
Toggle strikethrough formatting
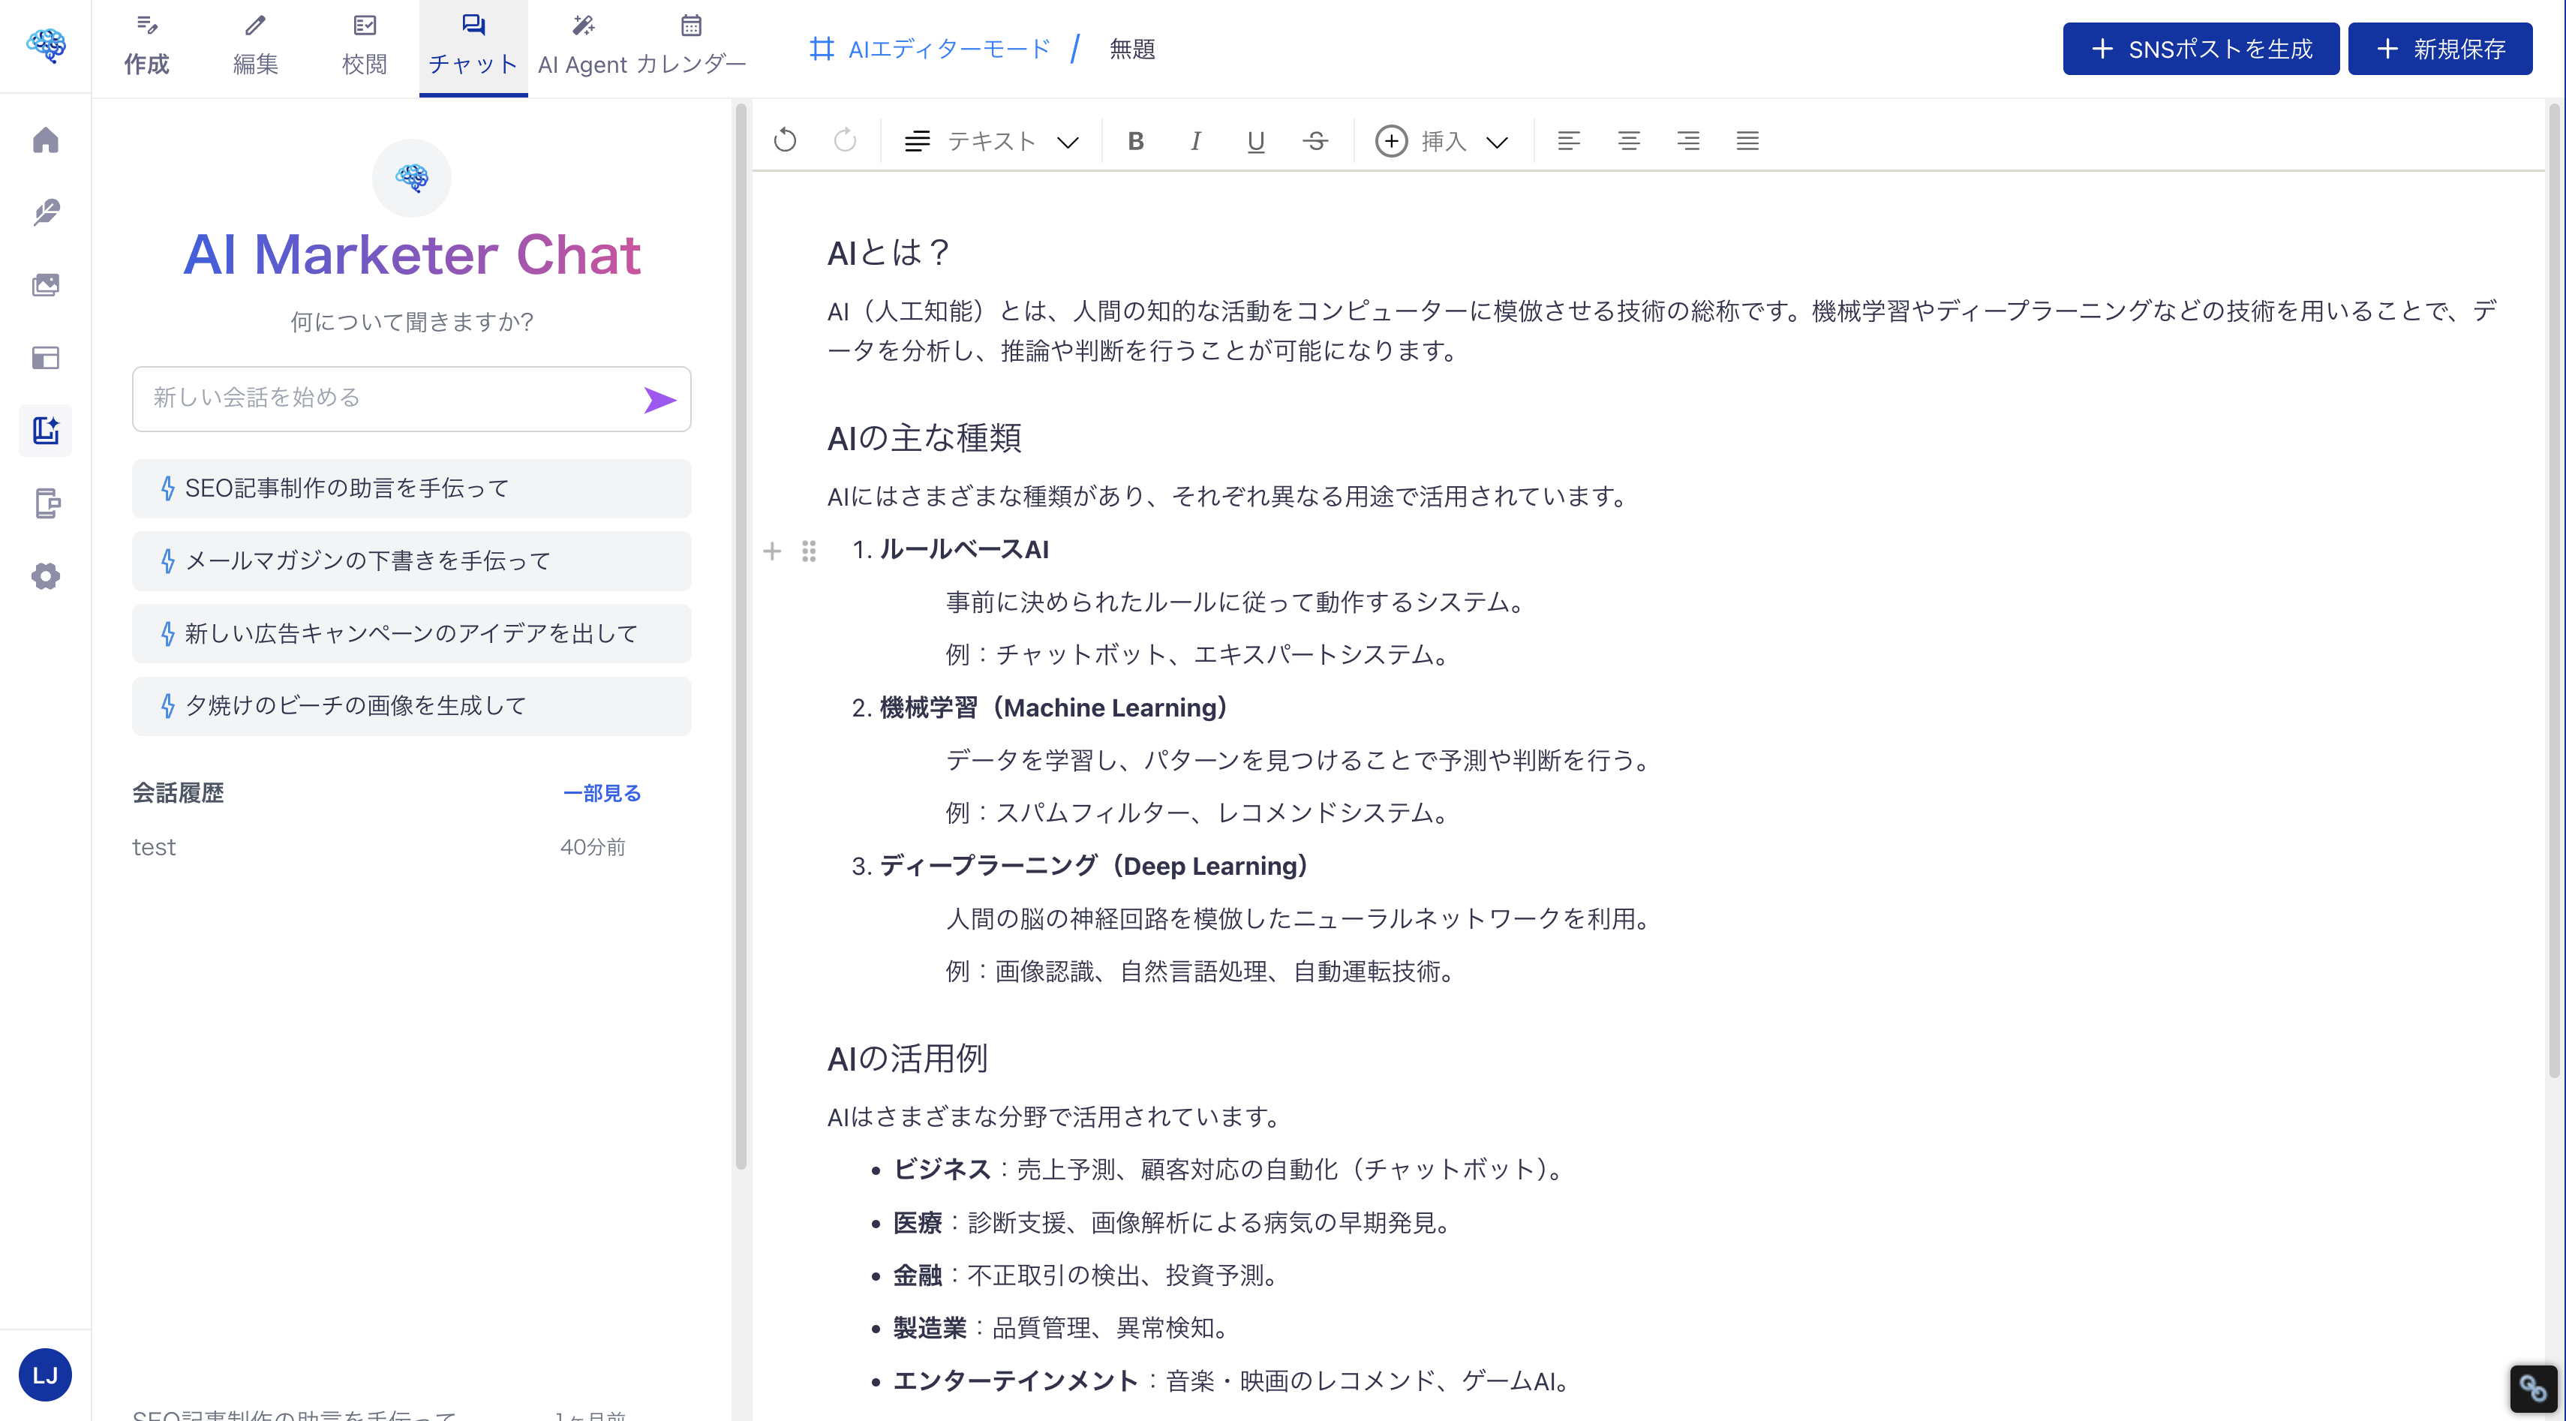1316,140
